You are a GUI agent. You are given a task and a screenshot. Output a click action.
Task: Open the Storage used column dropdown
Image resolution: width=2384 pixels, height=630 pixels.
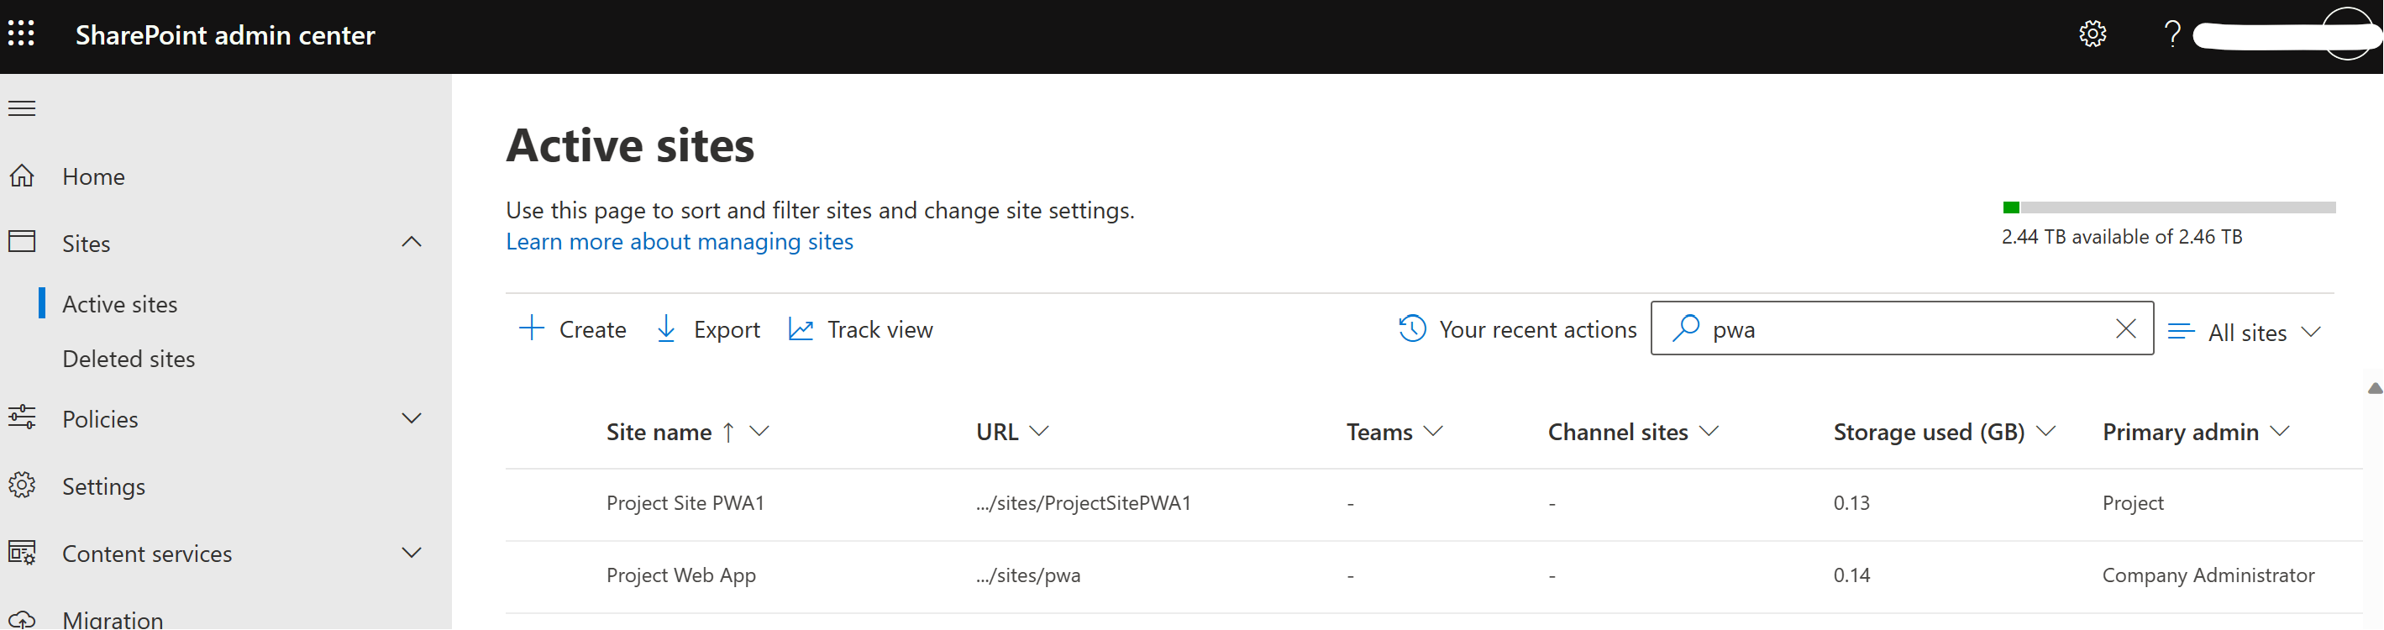point(2046,431)
